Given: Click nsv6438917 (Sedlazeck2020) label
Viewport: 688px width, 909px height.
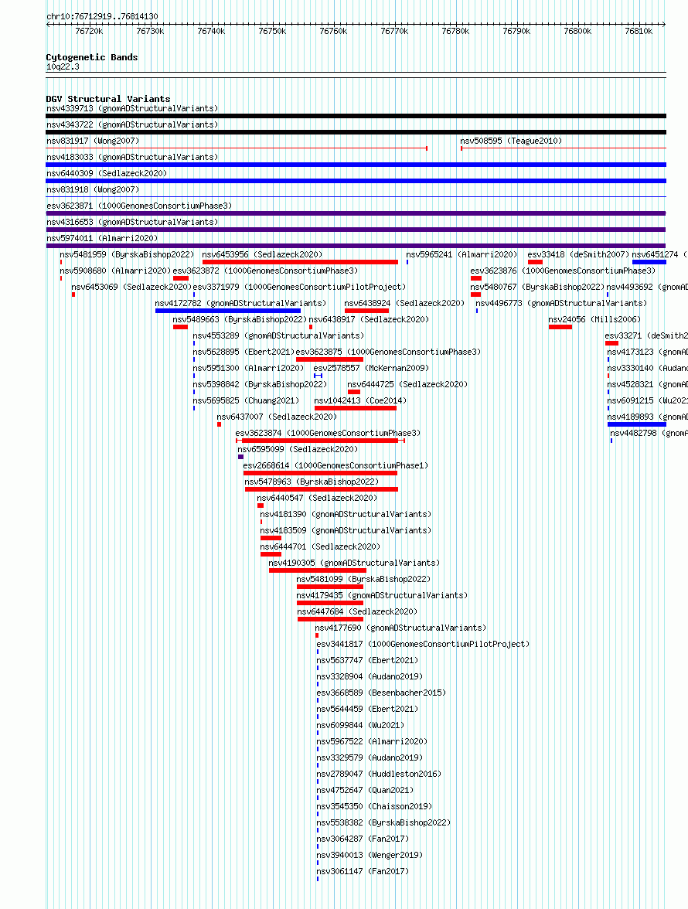Looking at the screenshot, I should [x=369, y=319].
